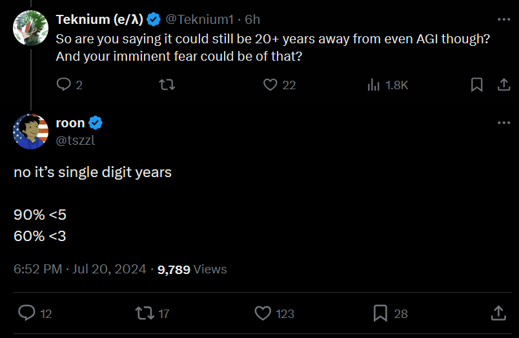519x338 pixels.
Task: Open roon's profile avatar
Action: 31,132
